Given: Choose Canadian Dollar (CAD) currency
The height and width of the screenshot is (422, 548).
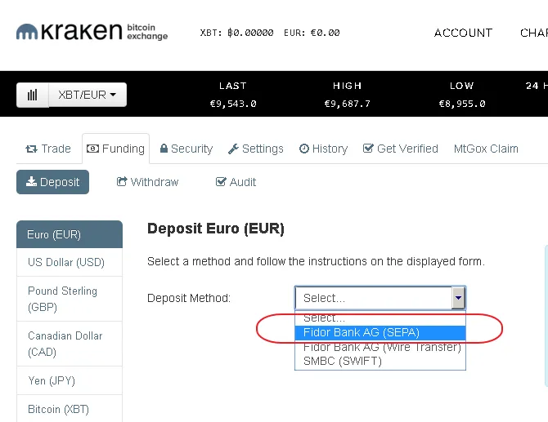Looking at the screenshot, I should pyautogui.click(x=70, y=344).
